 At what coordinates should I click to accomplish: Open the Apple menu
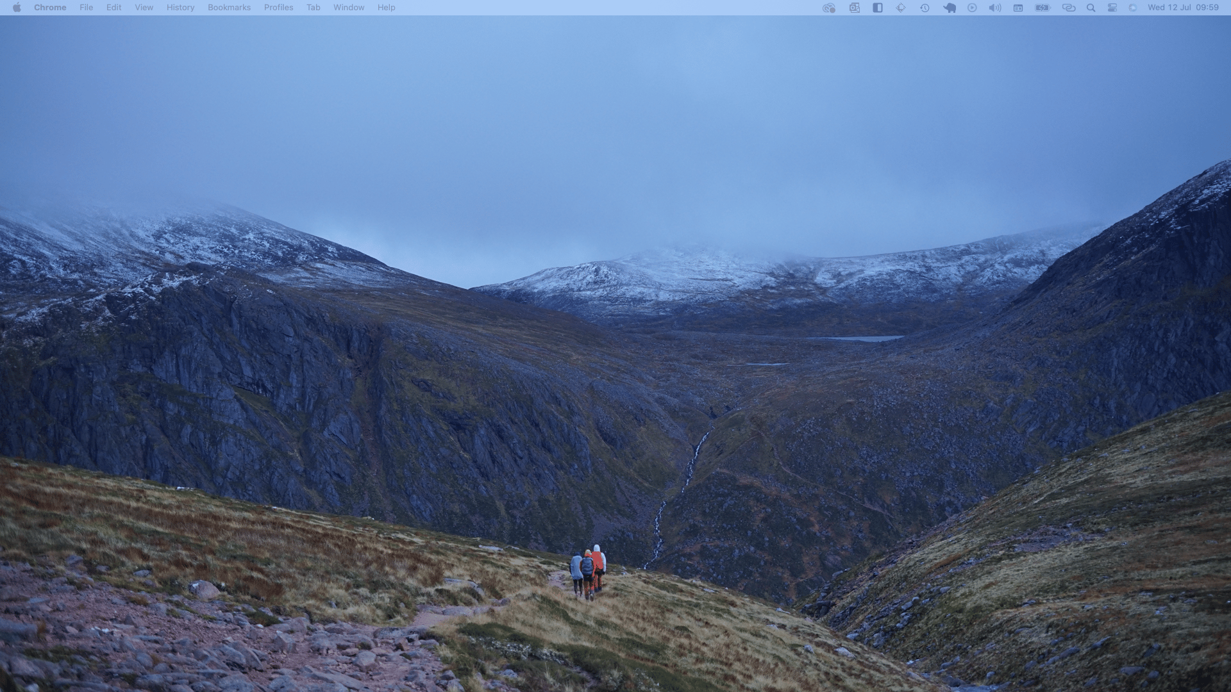[17, 8]
